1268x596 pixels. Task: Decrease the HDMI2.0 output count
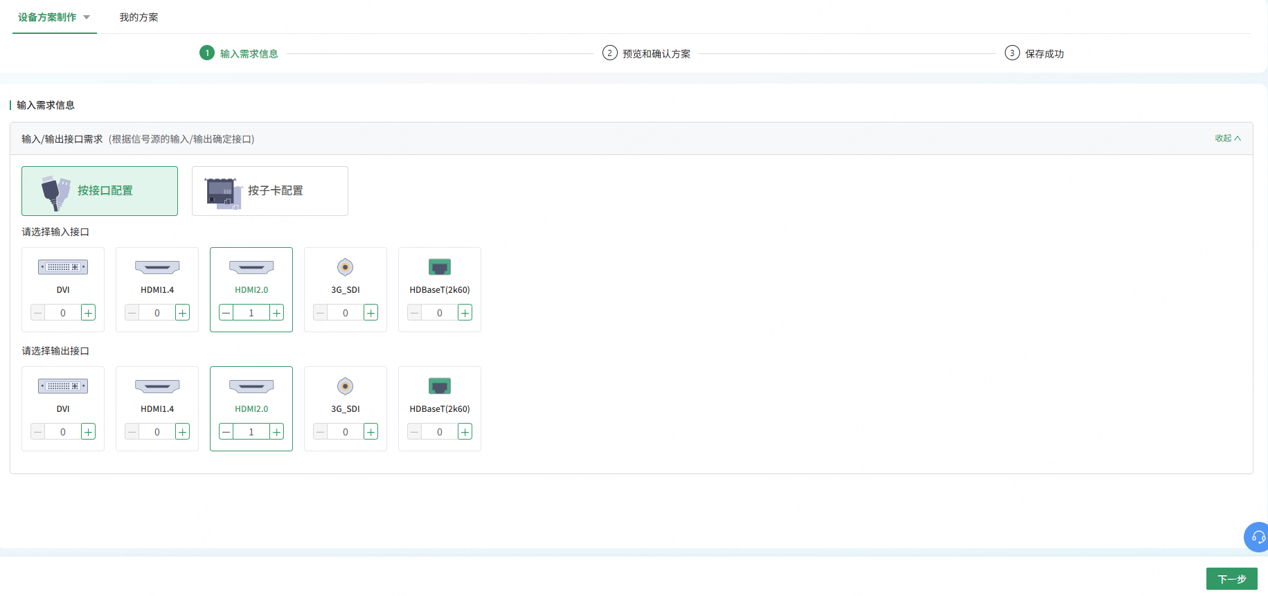(226, 432)
